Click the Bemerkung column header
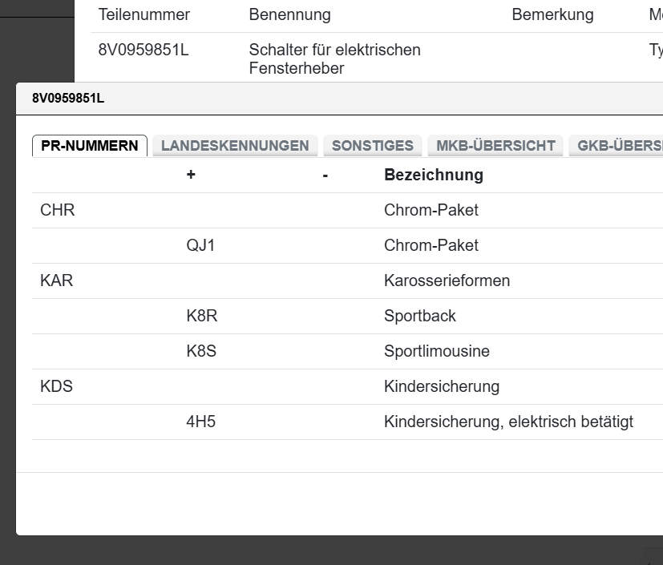The width and height of the screenshot is (663, 565). click(552, 15)
